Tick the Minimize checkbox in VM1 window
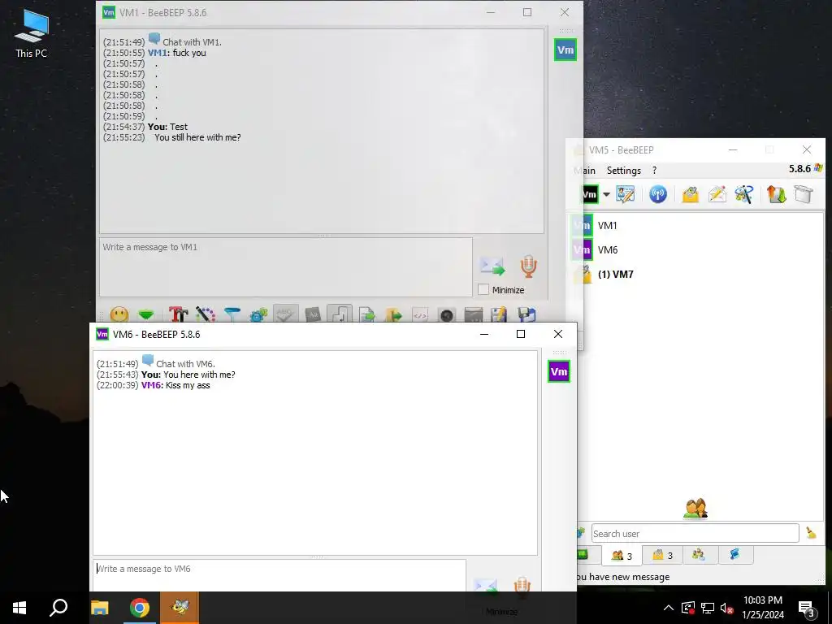The width and height of the screenshot is (832, 624). point(483,290)
